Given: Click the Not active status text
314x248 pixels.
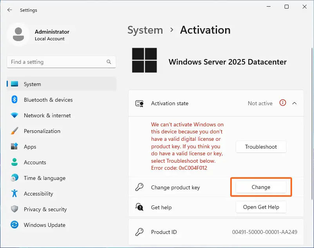Looking at the screenshot, I should [x=260, y=103].
